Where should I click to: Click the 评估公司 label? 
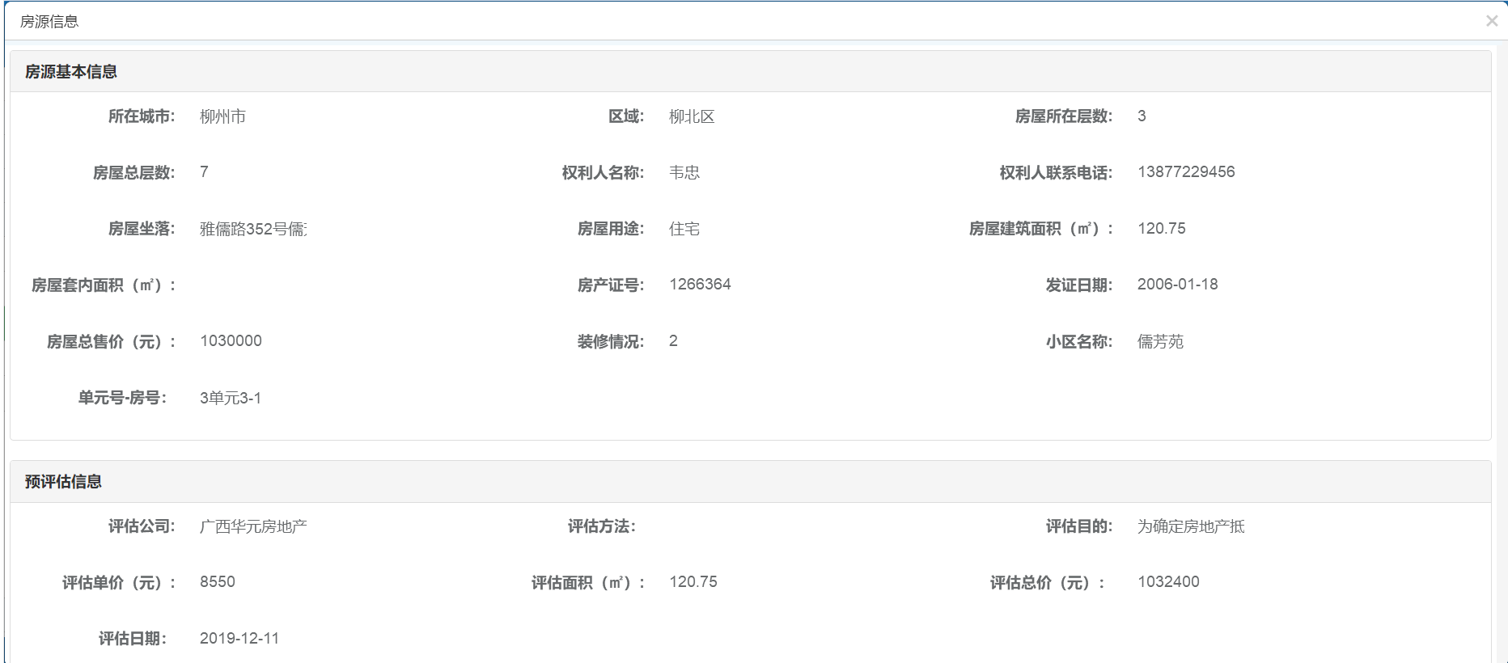coord(142,526)
